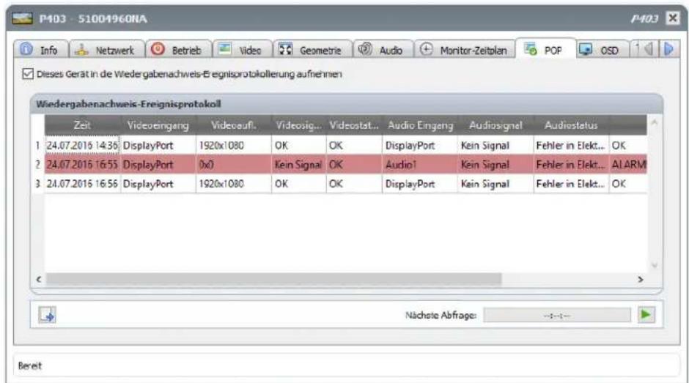Open the Geometrie tab

(x=312, y=50)
